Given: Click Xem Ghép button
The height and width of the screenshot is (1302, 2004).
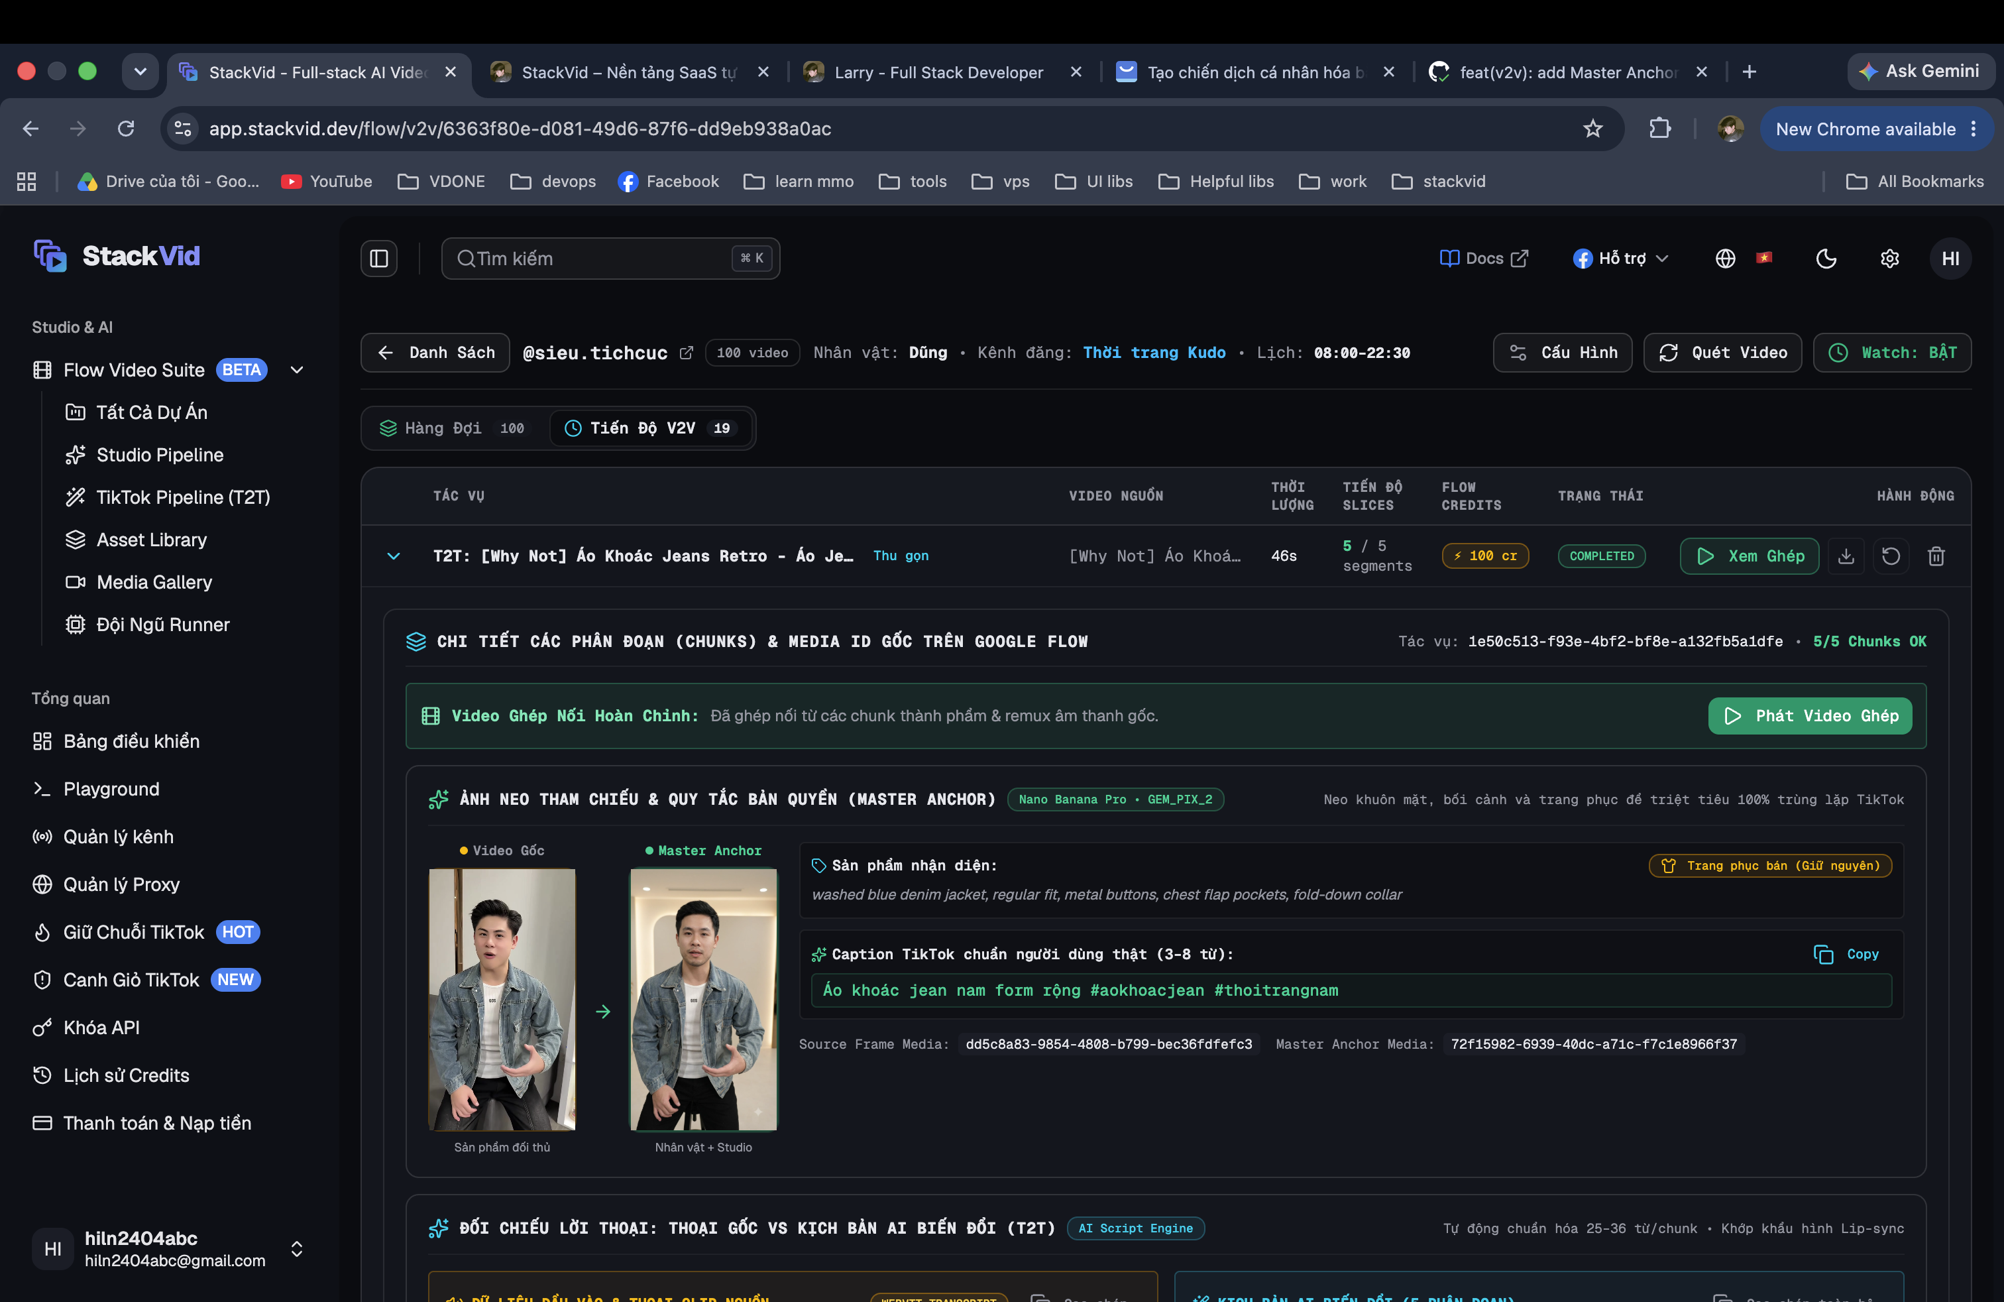Looking at the screenshot, I should pos(1750,556).
